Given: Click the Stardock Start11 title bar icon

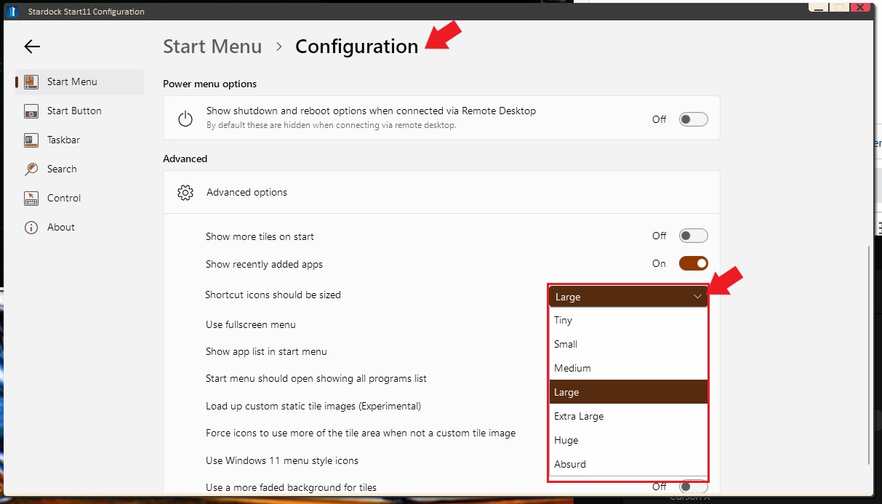Looking at the screenshot, I should pyautogui.click(x=12, y=11).
